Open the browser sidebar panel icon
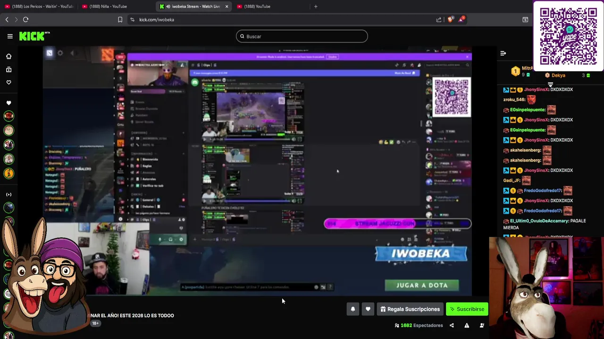The width and height of the screenshot is (604, 339). (525, 19)
